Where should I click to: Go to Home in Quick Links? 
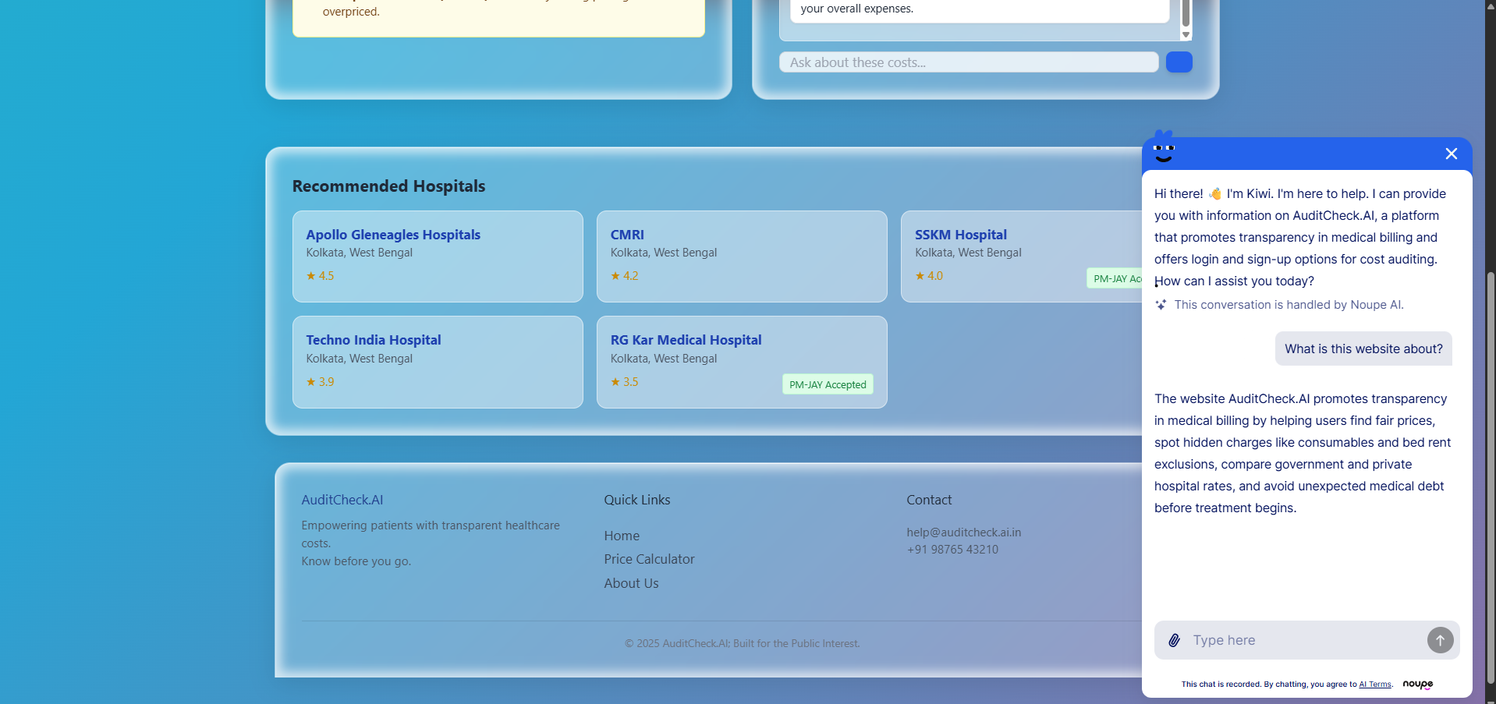[x=622, y=536]
